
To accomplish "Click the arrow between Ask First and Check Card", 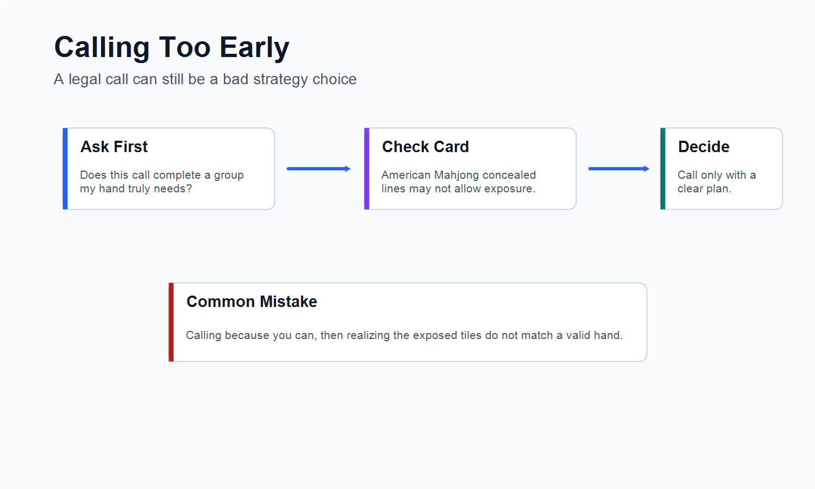I will 319,168.
